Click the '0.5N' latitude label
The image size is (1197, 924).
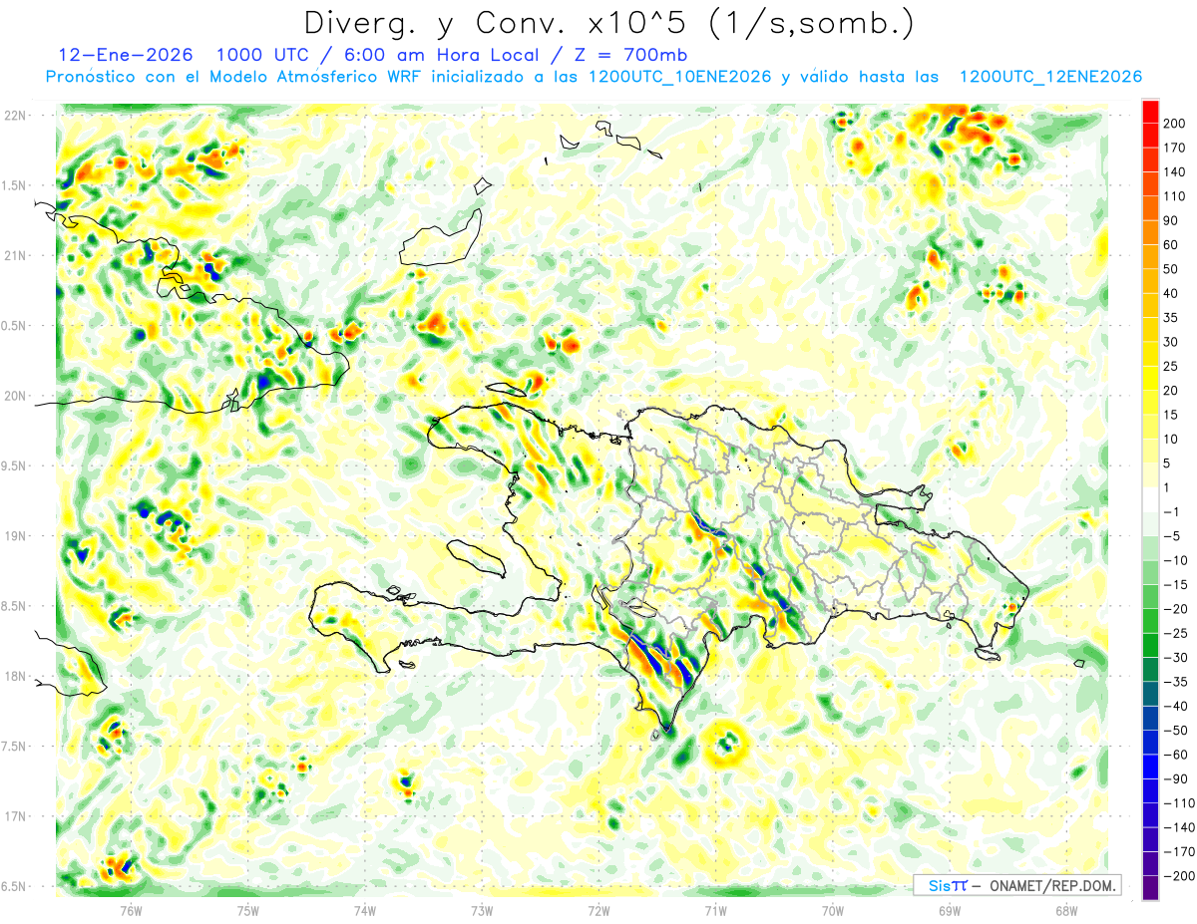click(15, 326)
